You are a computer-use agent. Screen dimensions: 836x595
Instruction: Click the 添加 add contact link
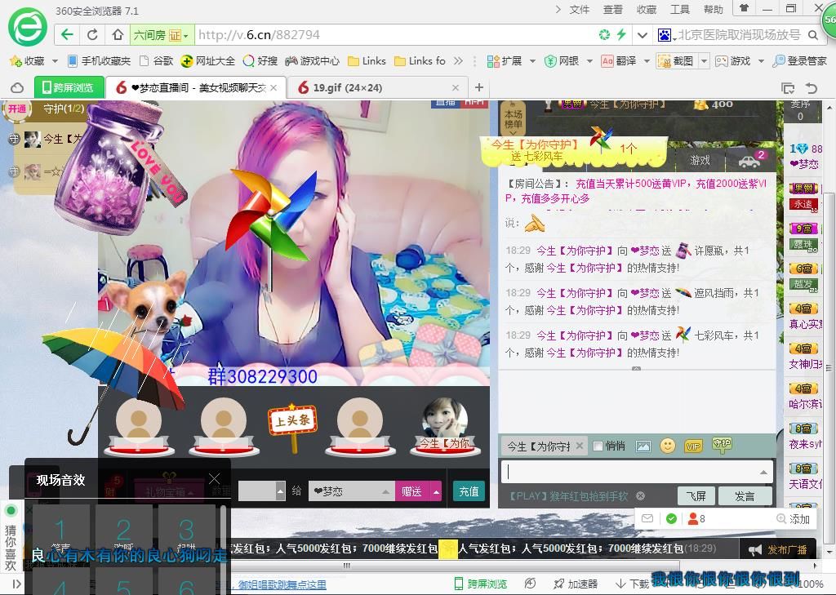pos(794,519)
